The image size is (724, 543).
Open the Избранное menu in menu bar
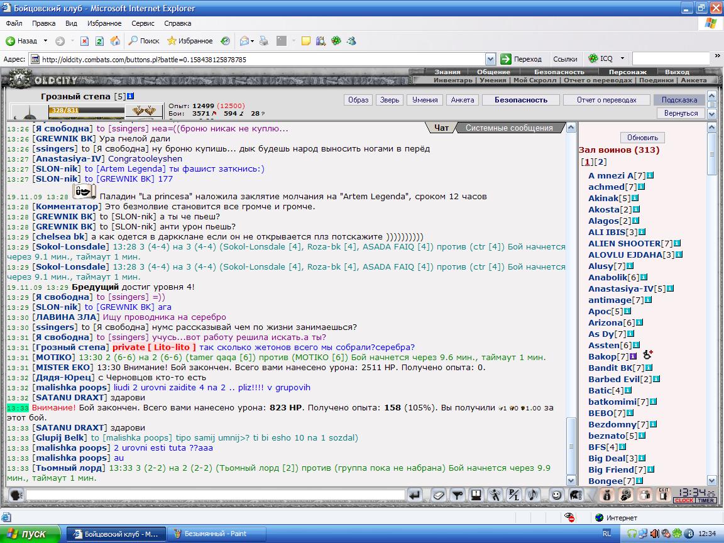104,23
